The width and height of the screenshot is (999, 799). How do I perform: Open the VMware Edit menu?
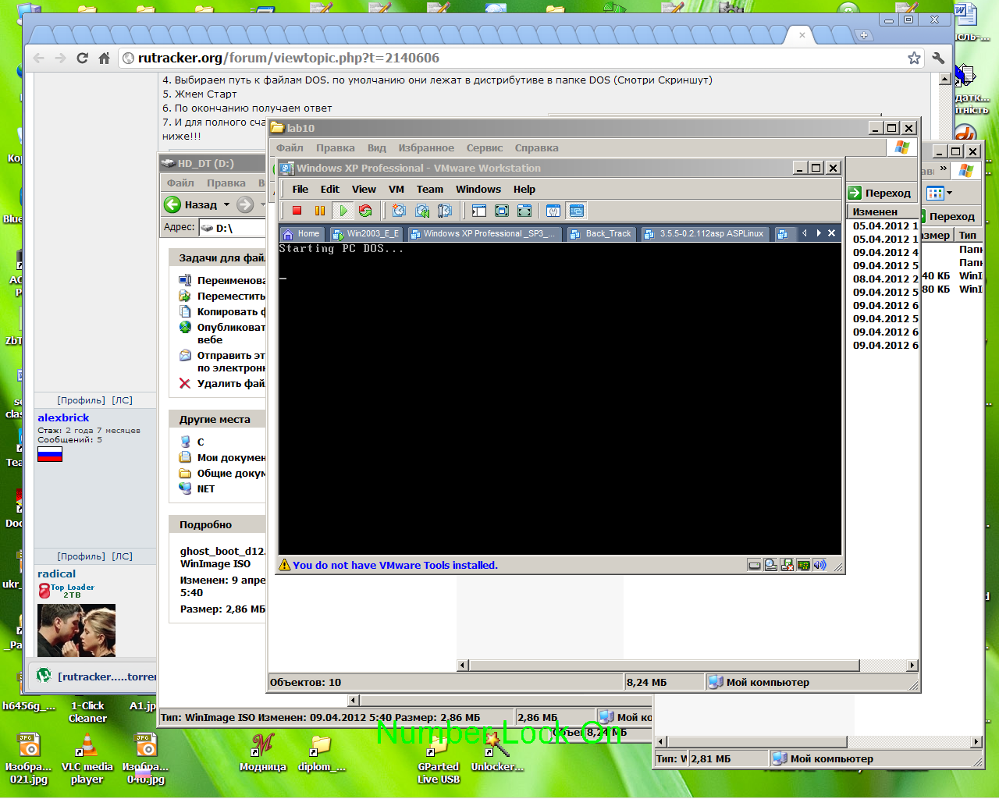[329, 189]
